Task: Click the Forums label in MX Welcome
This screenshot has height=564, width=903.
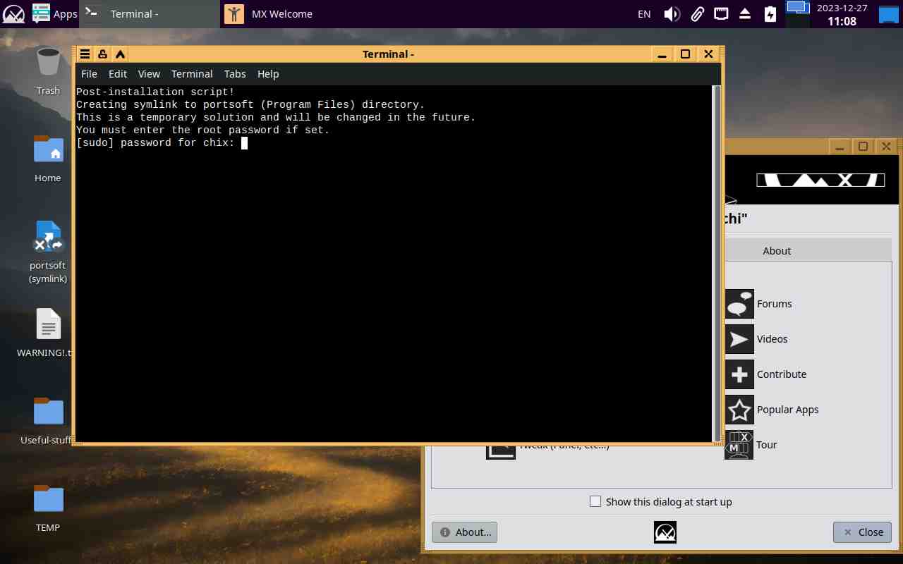Action: (x=774, y=304)
